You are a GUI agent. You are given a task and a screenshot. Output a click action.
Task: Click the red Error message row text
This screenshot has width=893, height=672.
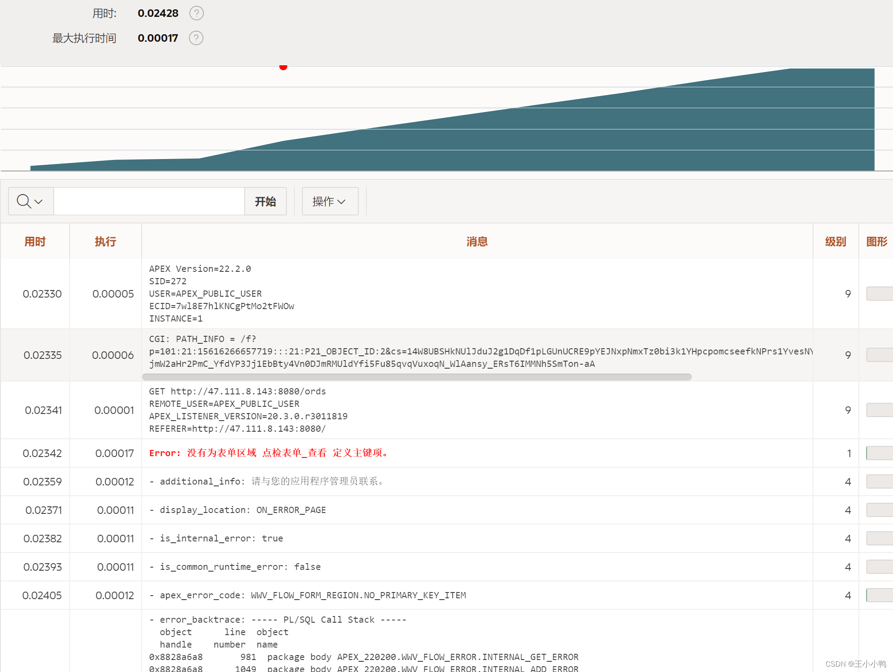(270, 453)
